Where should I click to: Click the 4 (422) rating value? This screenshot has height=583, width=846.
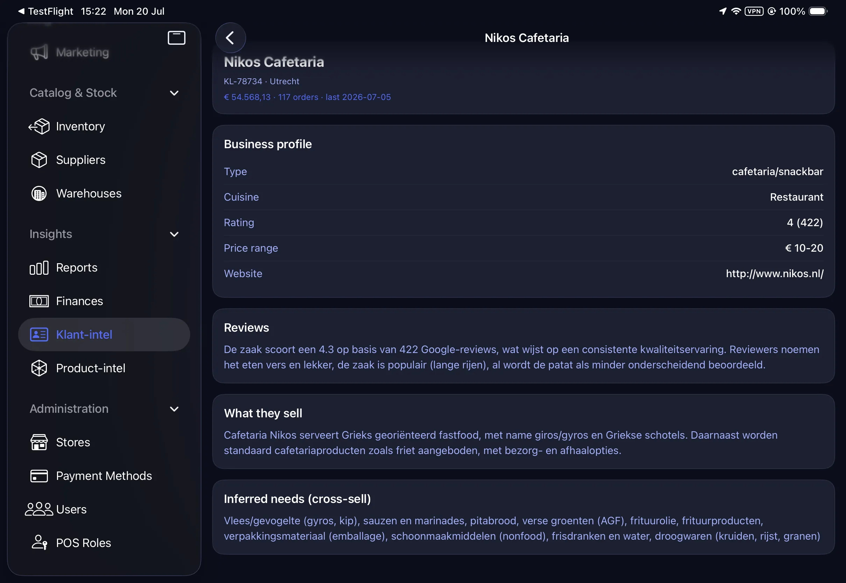(x=805, y=222)
